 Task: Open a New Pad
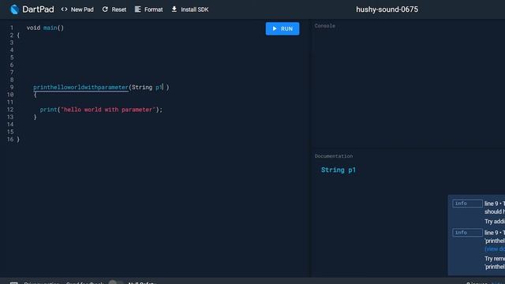77,9
